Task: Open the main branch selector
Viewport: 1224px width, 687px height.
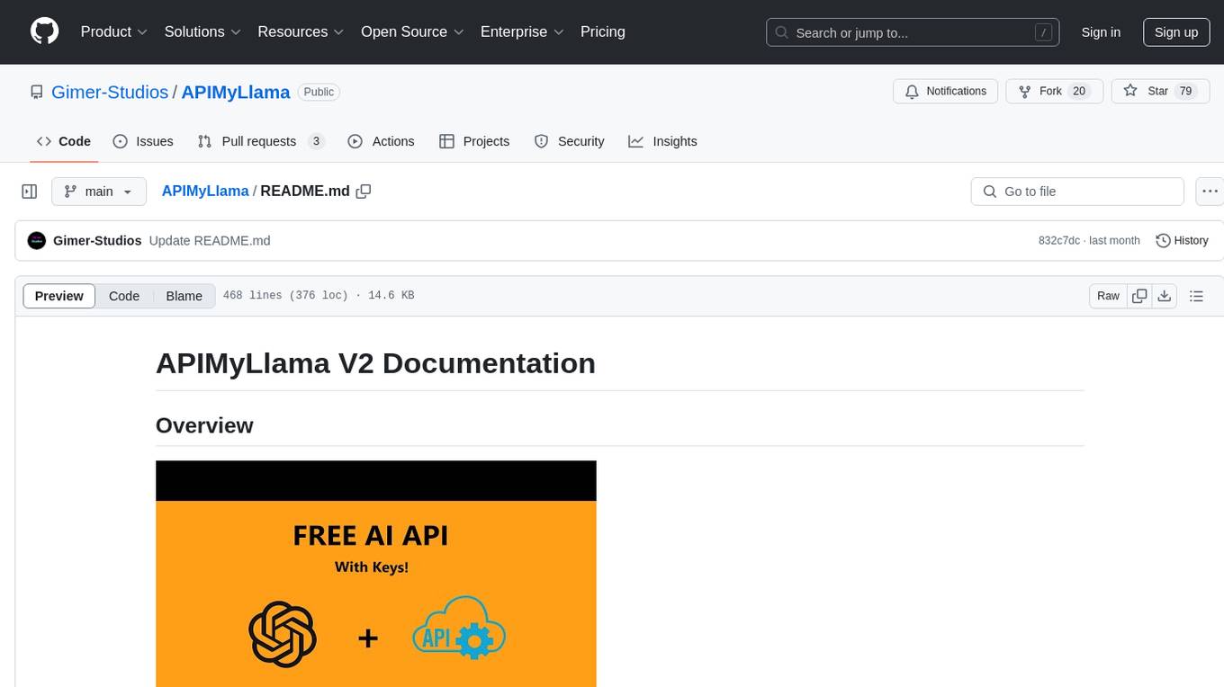Action: (x=99, y=192)
